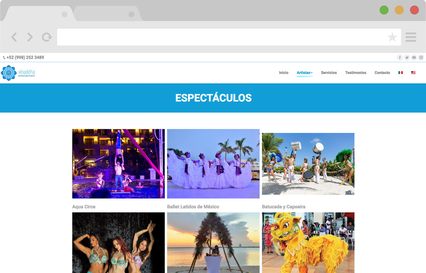The image size is (426, 273).
Task: View the Batucada y Capoeira beach photo
Action: click(x=308, y=164)
